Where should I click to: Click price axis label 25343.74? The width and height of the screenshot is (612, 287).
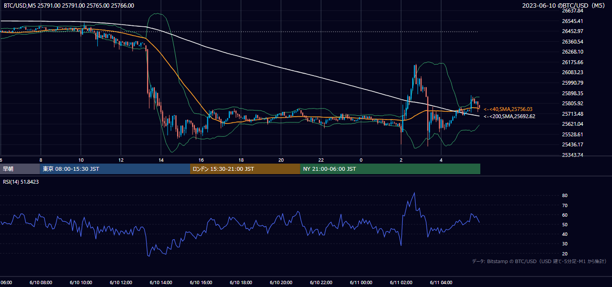(x=572, y=155)
